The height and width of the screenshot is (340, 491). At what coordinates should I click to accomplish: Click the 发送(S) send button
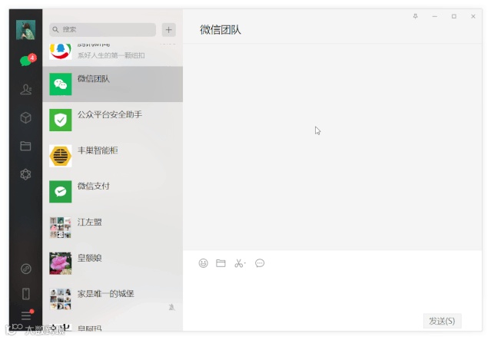442,321
